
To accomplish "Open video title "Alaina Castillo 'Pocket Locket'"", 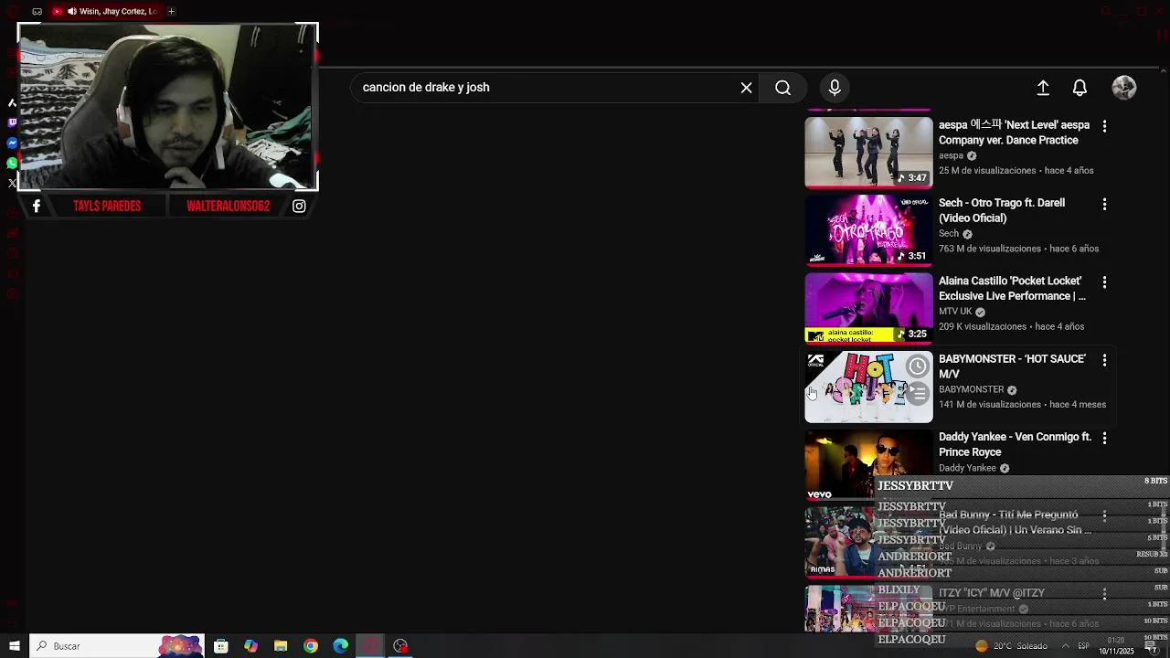I will click(1012, 289).
